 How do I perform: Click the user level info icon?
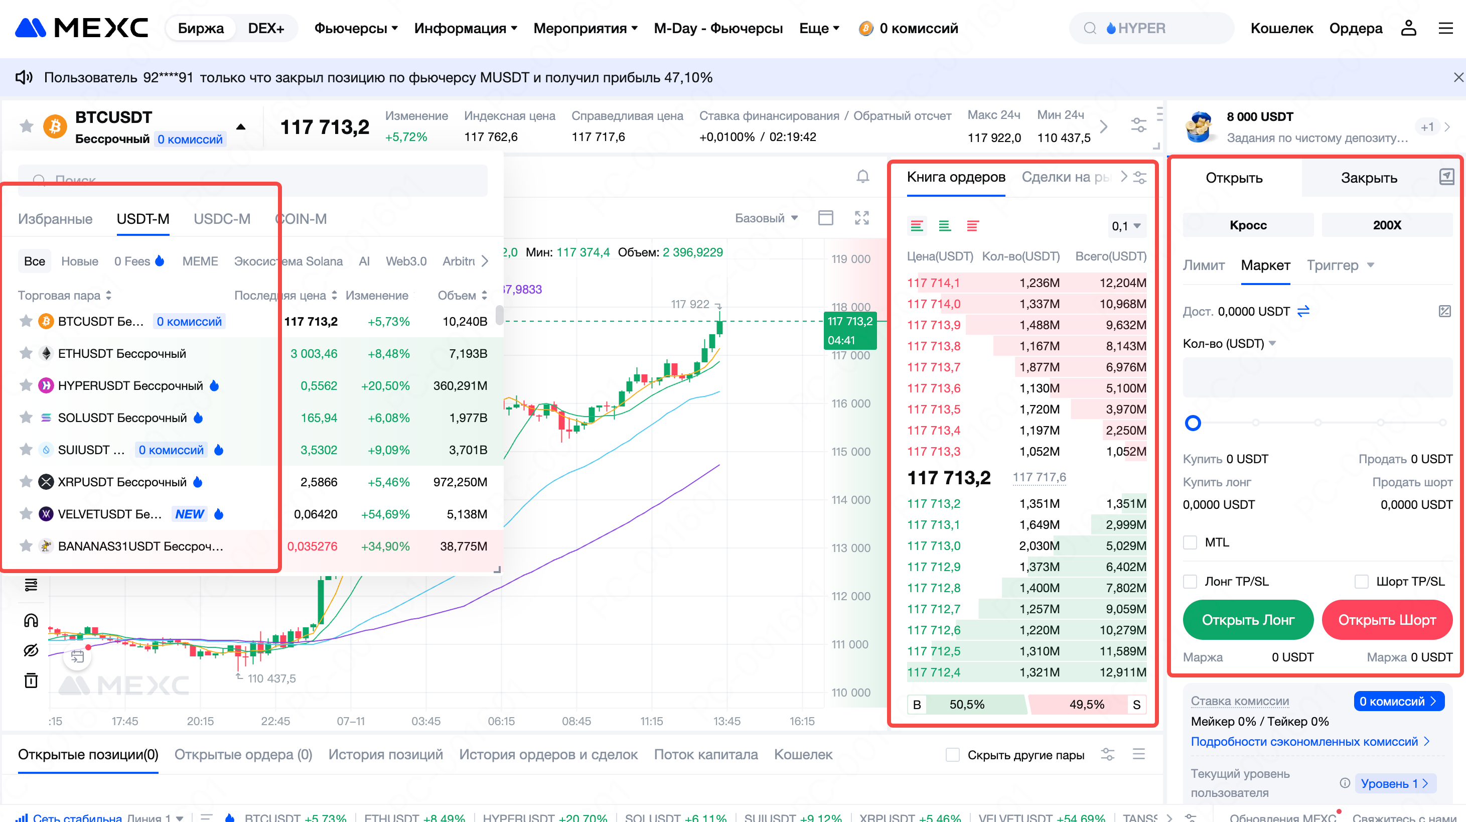click(x=1345, y=783)
